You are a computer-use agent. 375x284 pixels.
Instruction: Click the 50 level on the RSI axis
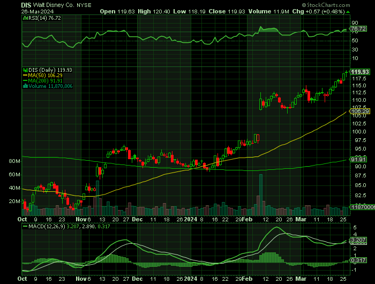355,41
